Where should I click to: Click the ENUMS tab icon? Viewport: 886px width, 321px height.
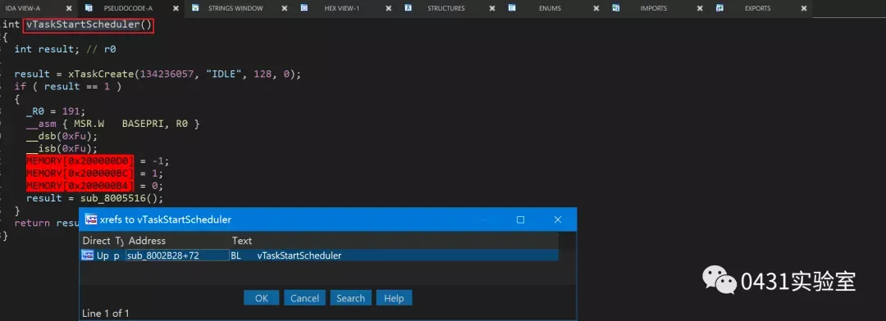pyautogui.click(x=511, y=8)
